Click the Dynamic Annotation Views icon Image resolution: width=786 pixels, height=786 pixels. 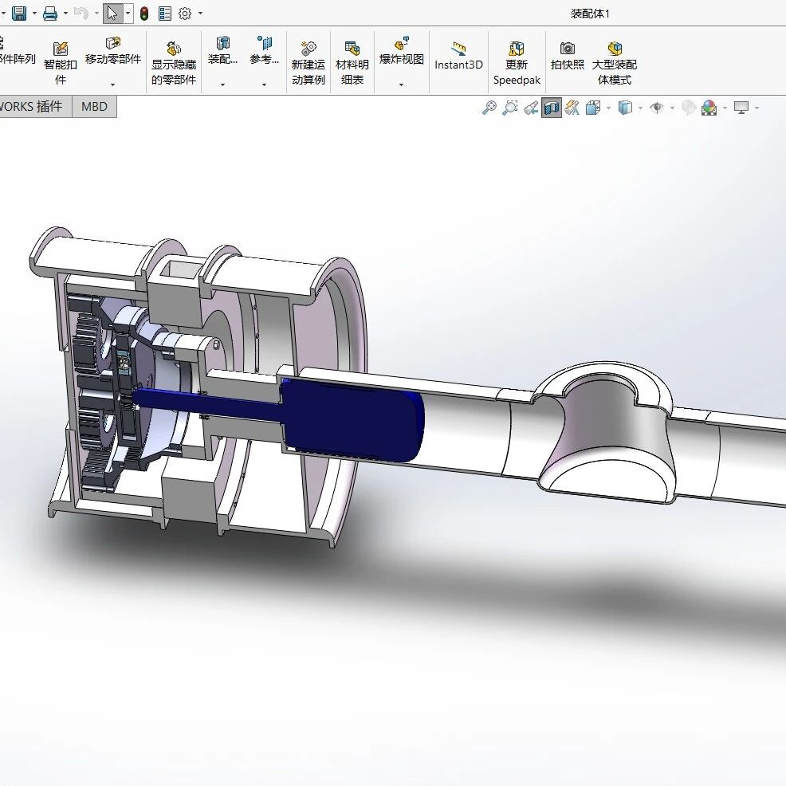coord(572,108)
